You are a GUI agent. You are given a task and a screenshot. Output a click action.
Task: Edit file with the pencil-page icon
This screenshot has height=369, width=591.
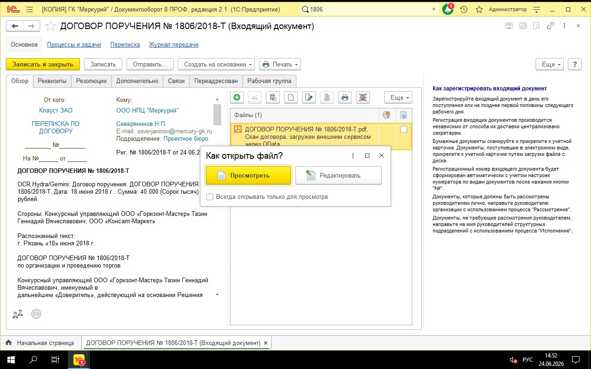coord(309,97)
